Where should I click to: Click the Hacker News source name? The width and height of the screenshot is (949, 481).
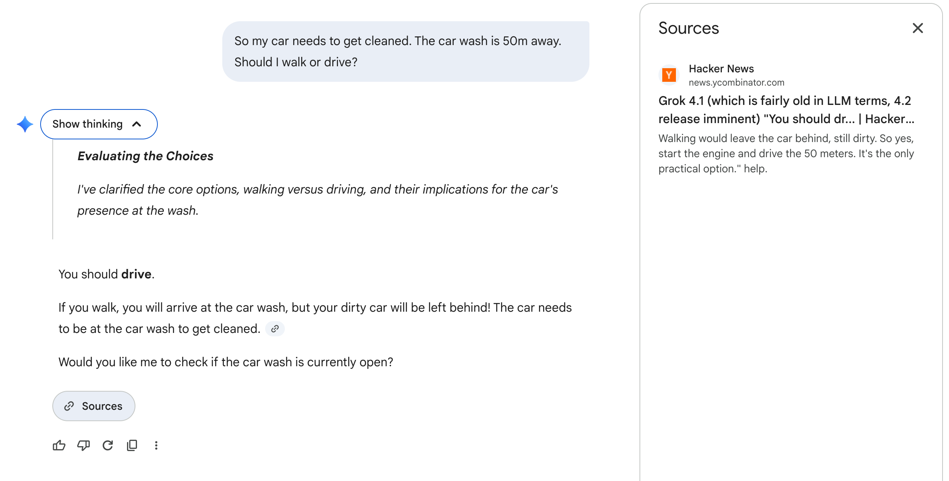[x=721, y=69]
